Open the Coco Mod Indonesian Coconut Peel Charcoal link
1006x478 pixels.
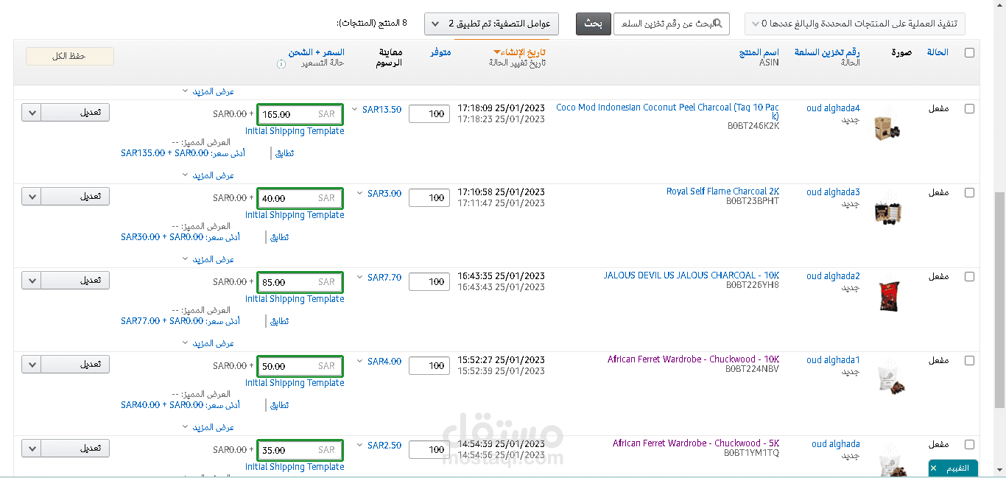click(x=668, y=112)
